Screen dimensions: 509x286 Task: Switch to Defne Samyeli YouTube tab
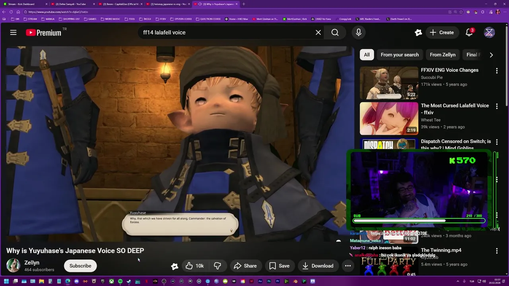[x=72, y=4]
